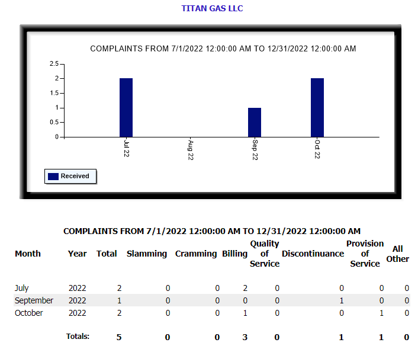Viewport: 418px width, 349px height.
Task: Click the table title above column headers
Action: click(x=212, y=231)
